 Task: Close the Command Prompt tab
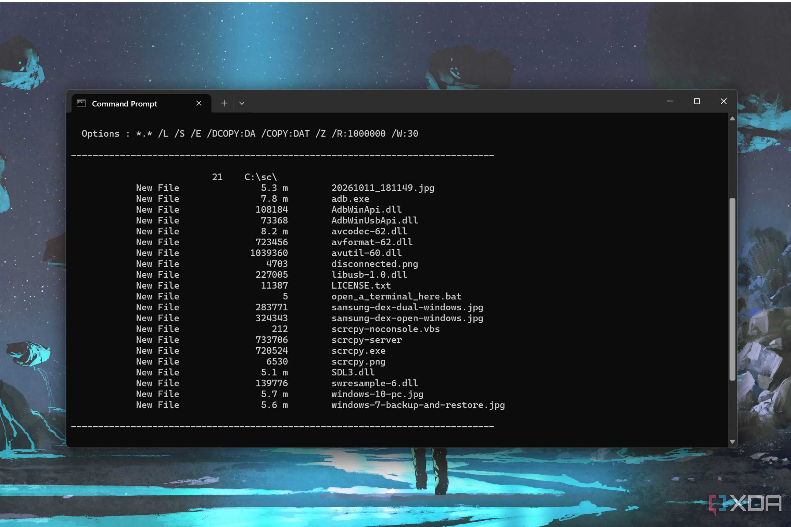point(199,103)
